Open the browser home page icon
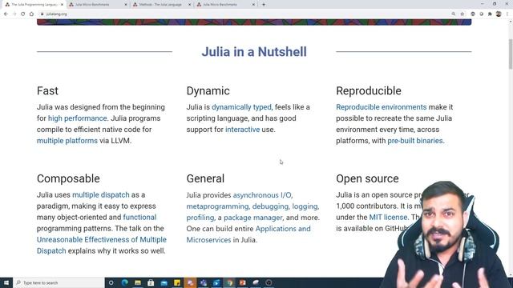The width and height of the screenshot is (513, 288). (31, 14)
